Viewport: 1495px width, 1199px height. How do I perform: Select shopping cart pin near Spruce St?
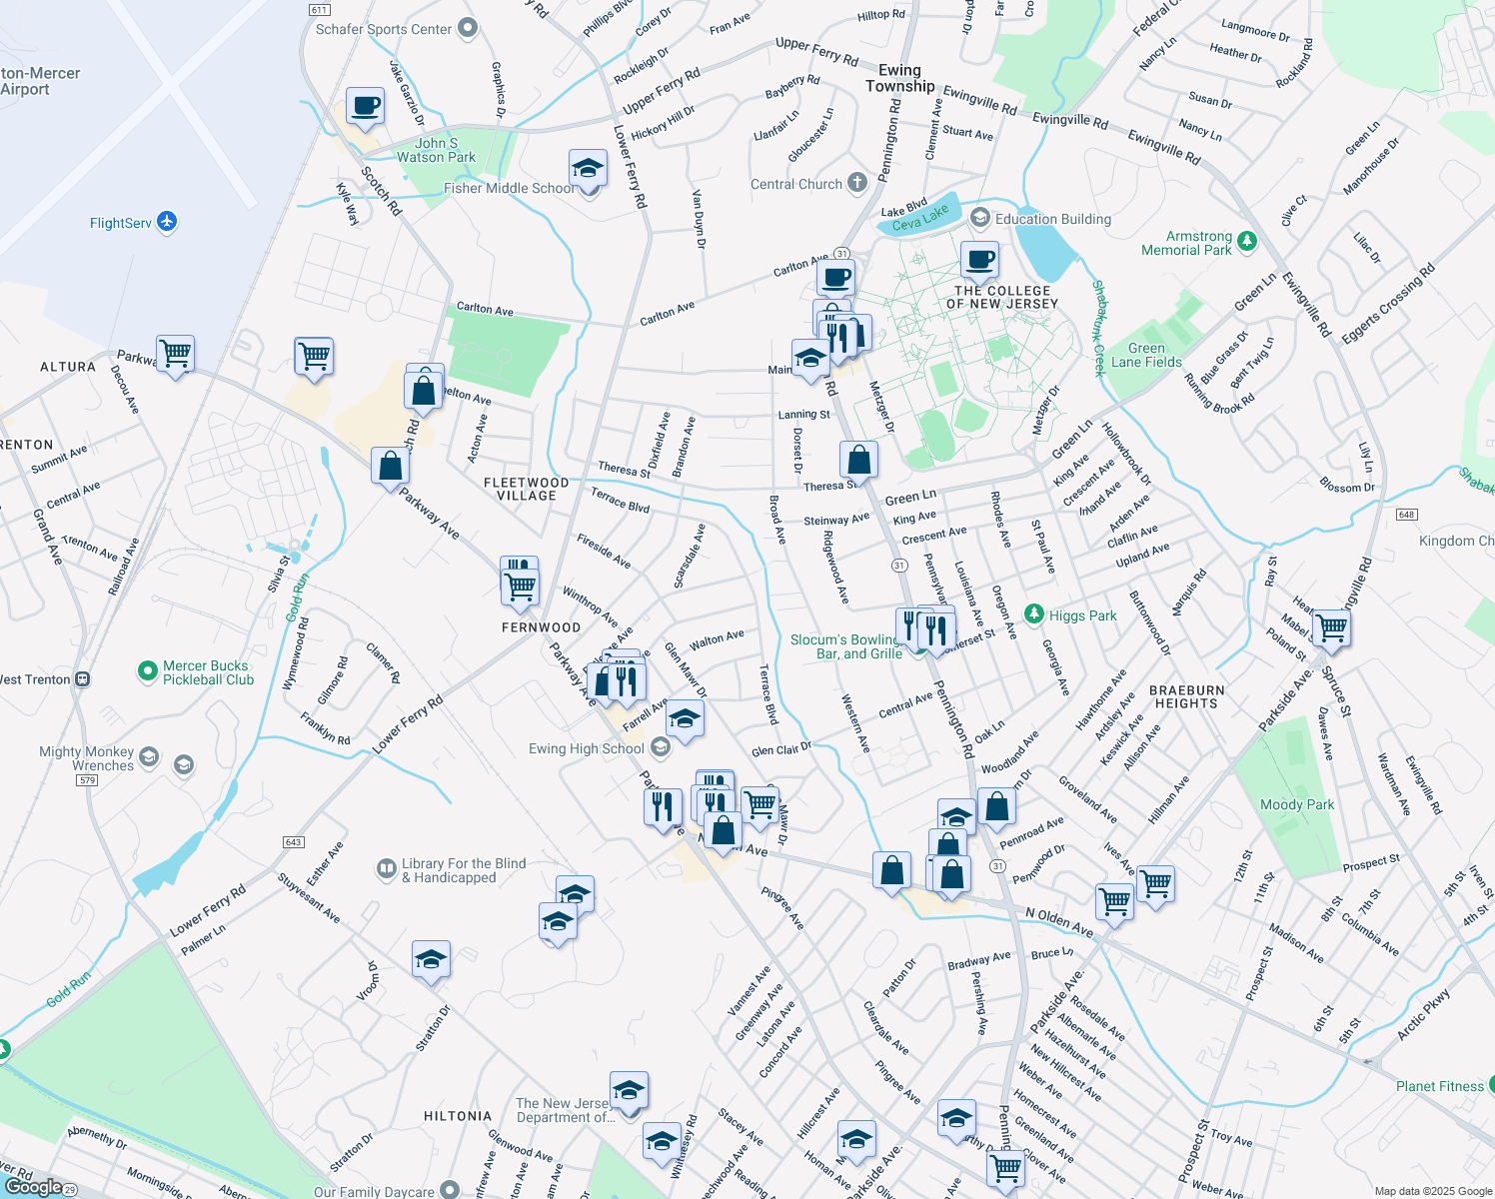tap(1331, 630)
